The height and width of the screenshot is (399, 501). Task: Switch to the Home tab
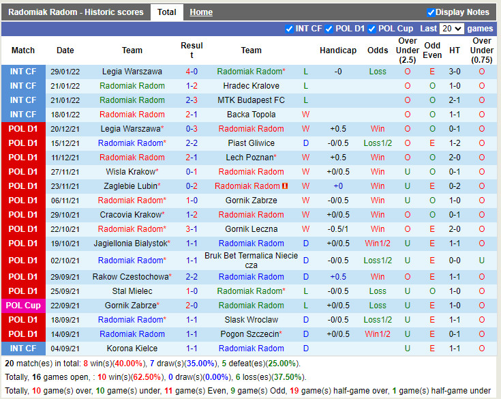click(201, 12)
